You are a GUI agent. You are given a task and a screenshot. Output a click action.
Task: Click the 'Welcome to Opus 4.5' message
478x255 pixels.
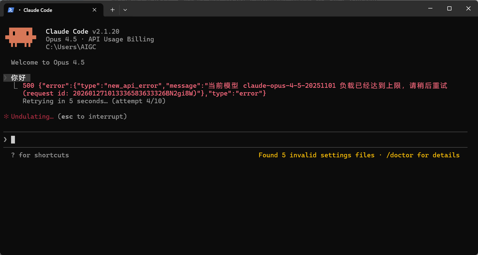point(48,62)
